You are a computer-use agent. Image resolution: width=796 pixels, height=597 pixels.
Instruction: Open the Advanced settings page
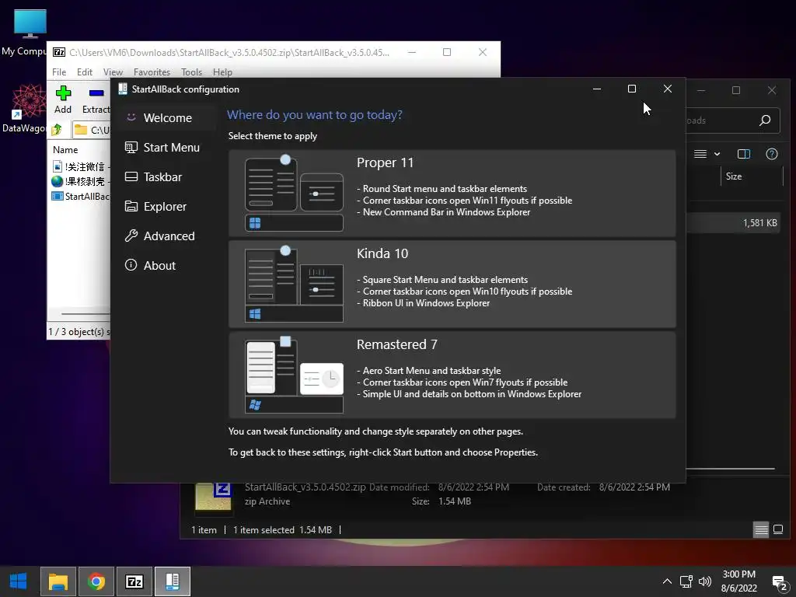coord(167,236)
